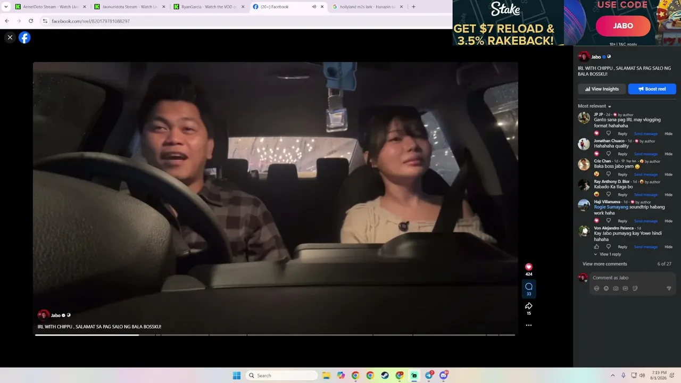681x383 pixels.
Task: Expand the Most relevant comment sort dropdown
Action: (594, 106)
